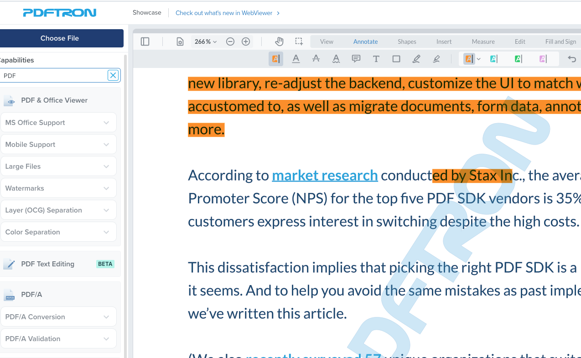Screen dimensions: 581x358
Task: Toggle the left side panel icon
Action: (x=145, y=42)
